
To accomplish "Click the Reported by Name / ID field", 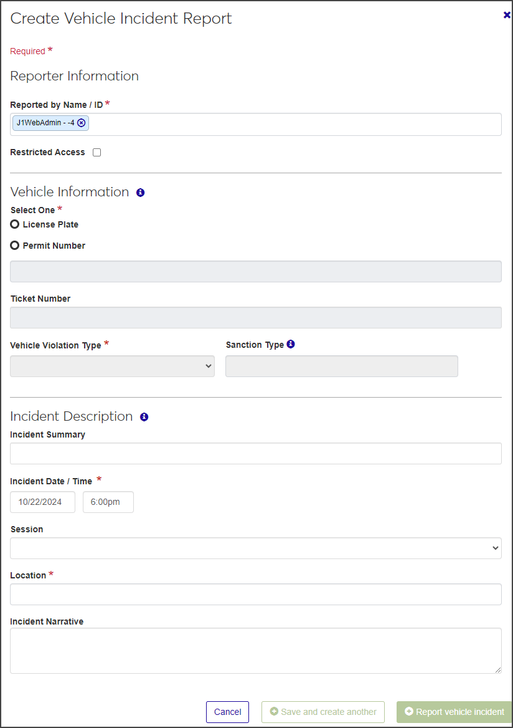I will (x=293, y=124).
